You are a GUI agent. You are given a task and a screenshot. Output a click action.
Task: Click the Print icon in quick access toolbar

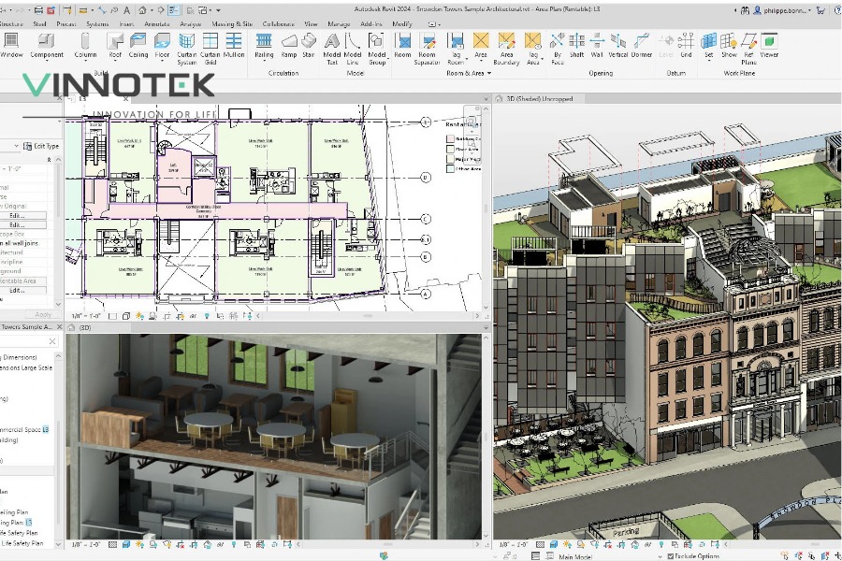[x=38, y=9]
